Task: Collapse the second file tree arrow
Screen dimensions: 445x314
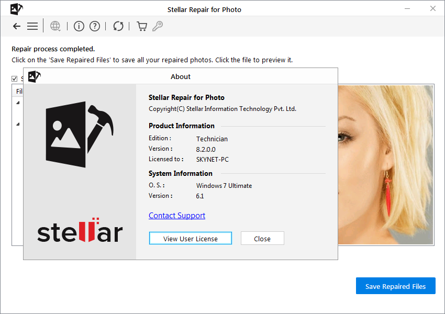Action: click(18, 124)
